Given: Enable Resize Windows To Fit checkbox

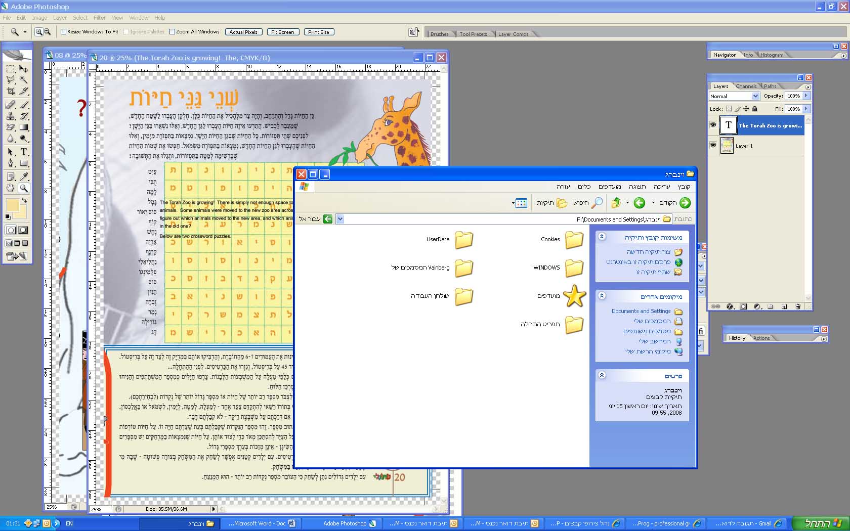Looking at the screenshot, I should 64,32.
